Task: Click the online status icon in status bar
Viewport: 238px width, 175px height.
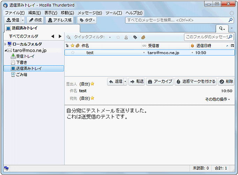Action: (6, 168)
